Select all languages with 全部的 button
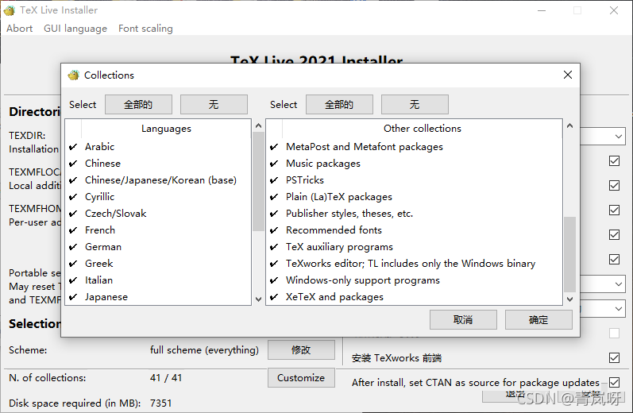633x413 pixels. point(138,105)
